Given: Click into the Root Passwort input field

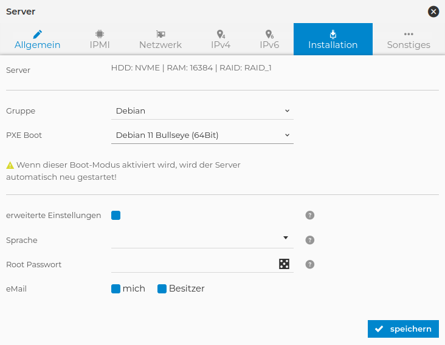Looking at the screenshot, I should [191, 264].
